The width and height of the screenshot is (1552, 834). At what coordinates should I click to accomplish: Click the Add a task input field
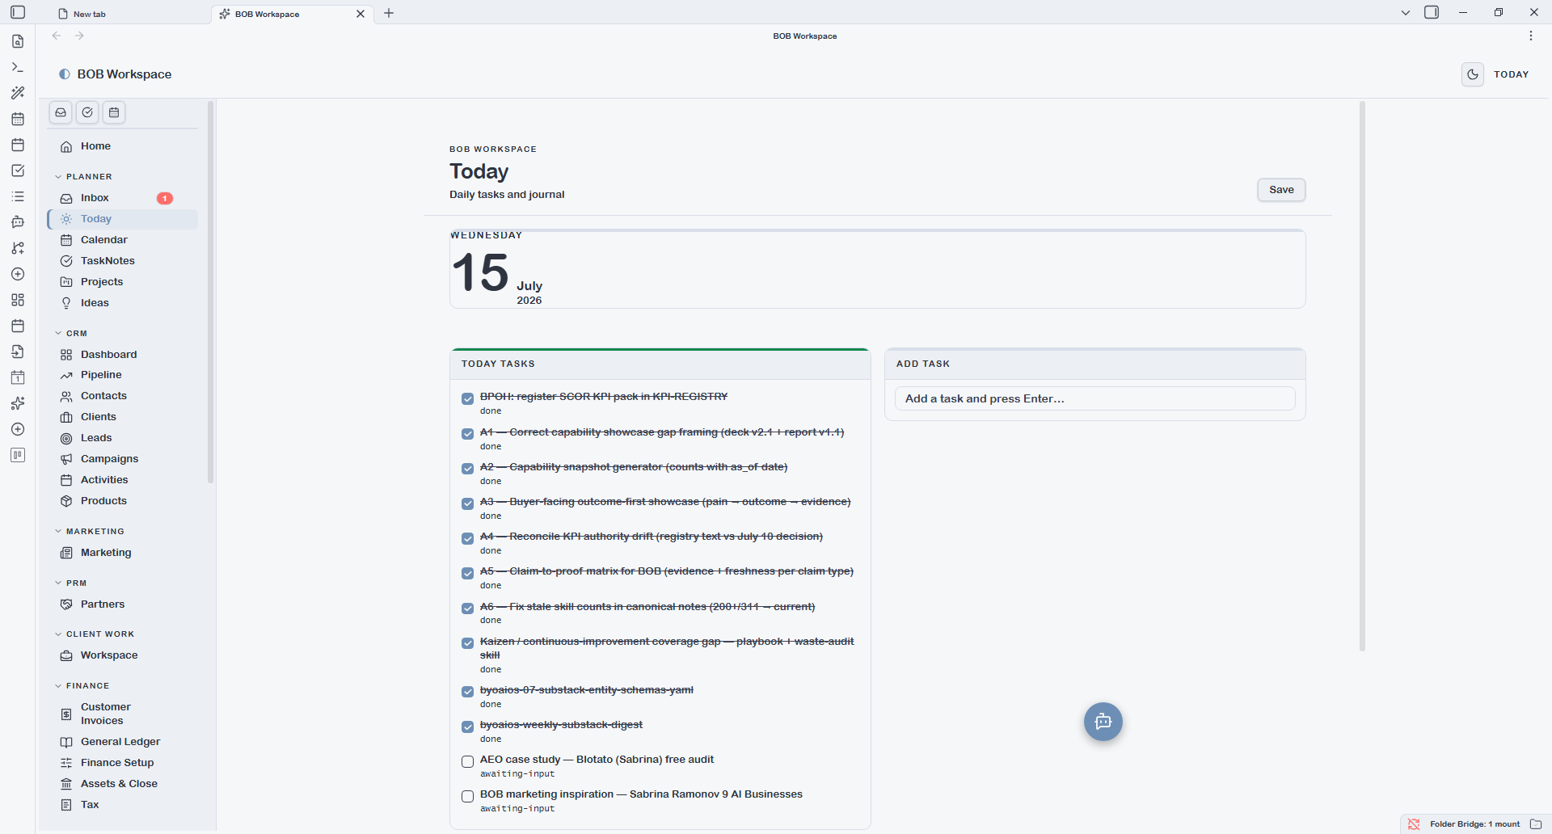pyautogui.click(x=1094, y=398)
